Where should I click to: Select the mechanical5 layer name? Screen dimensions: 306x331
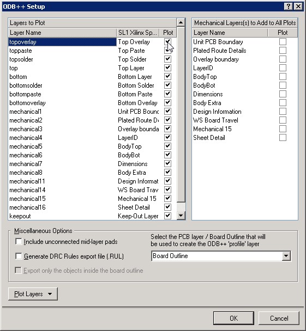click(26, 146)
